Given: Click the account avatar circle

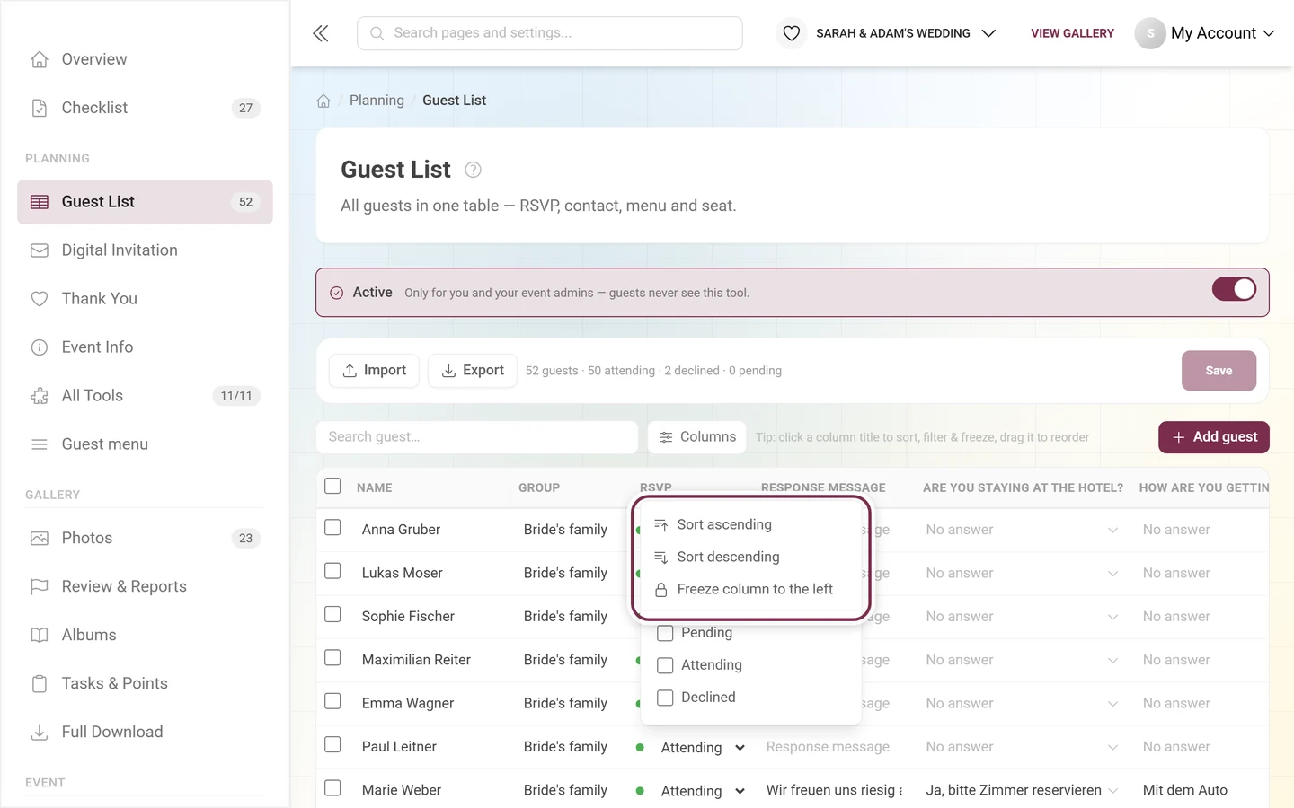Looking at the screenshot, I should (x=1150, y=33).
